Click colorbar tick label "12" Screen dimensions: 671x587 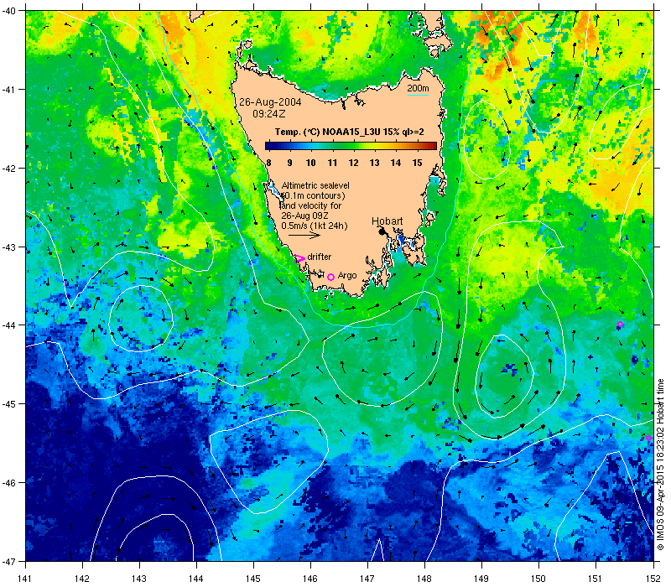(x=353, y=163)
